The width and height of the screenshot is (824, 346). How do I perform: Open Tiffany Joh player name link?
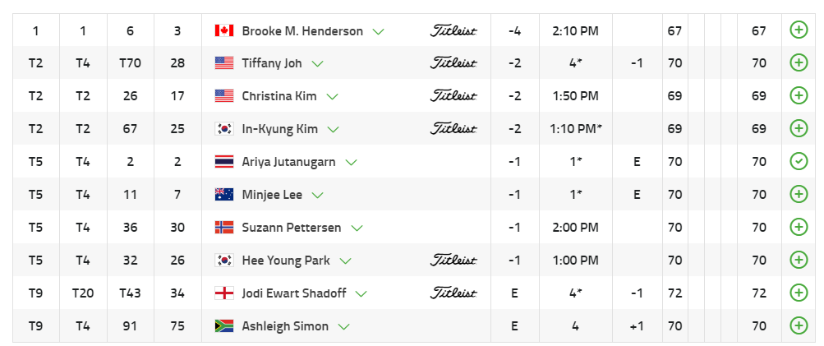click(x=270, y=63)
